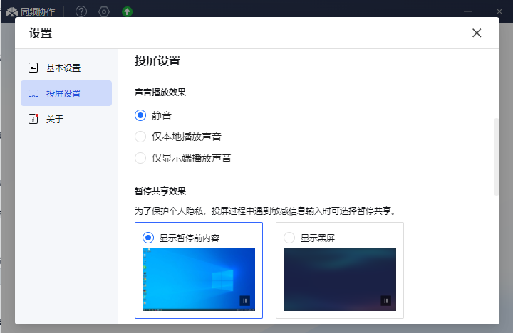The height and width of the screenshot is (333, 513).
Task: Choose 仅显示端播放声音 radio option
Action: [140, 158]
